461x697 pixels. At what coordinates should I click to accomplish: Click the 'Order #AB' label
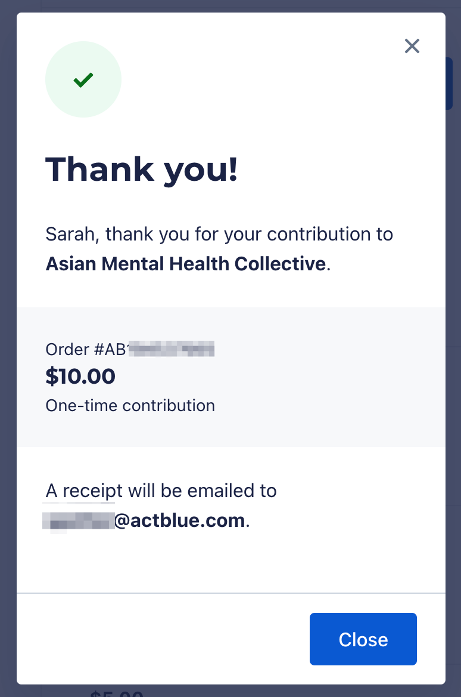coord(86,349)
